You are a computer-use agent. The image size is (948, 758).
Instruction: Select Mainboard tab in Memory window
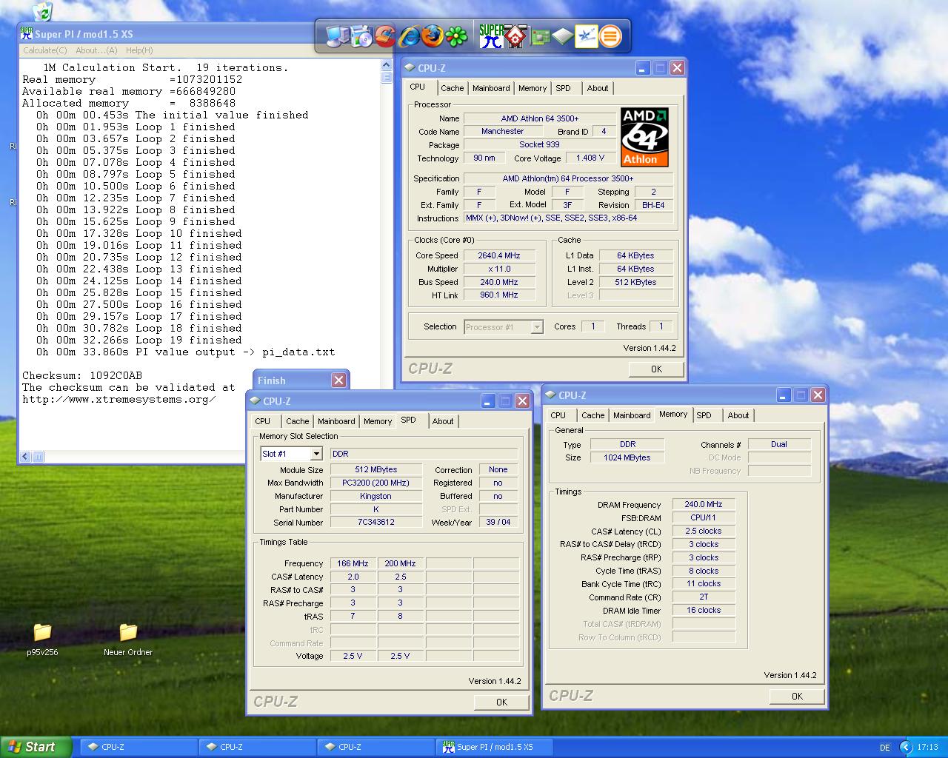click(x=632, y=415)
